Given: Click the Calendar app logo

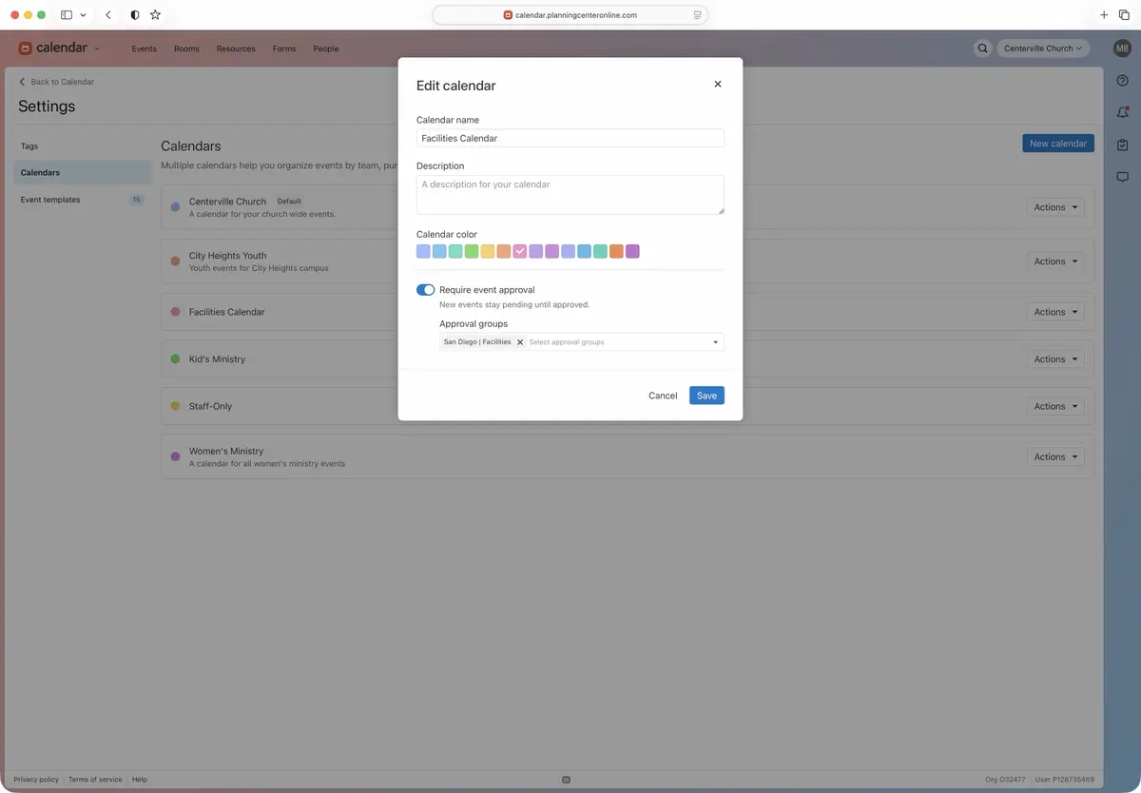Looking at the screenshot, I should (53, 48).
